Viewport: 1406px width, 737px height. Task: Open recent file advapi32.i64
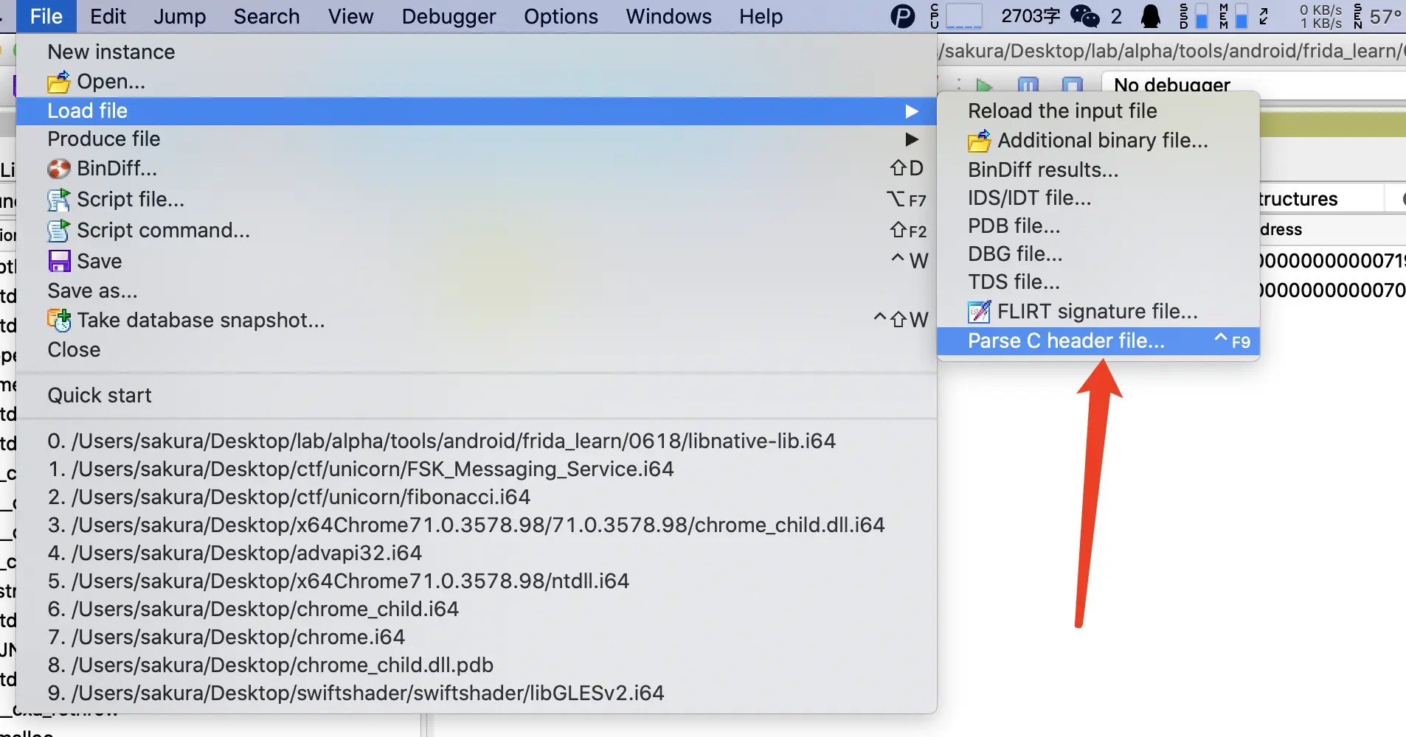[x=477, y=553]
